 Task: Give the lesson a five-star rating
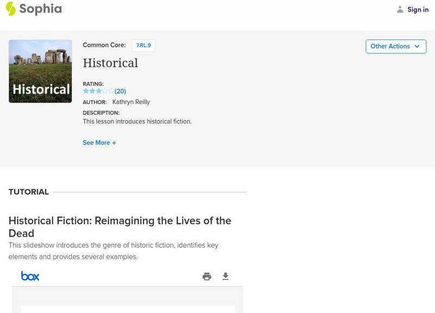click(111, 91)
